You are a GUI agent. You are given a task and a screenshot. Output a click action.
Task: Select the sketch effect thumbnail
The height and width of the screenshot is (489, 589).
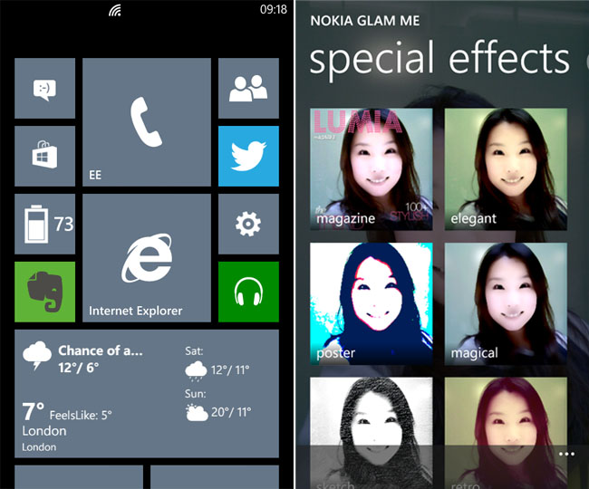coord(372,433)
